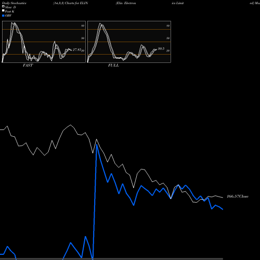Click the 20 level label in FULL chart
Screen dimensions: 260x260
168,51
